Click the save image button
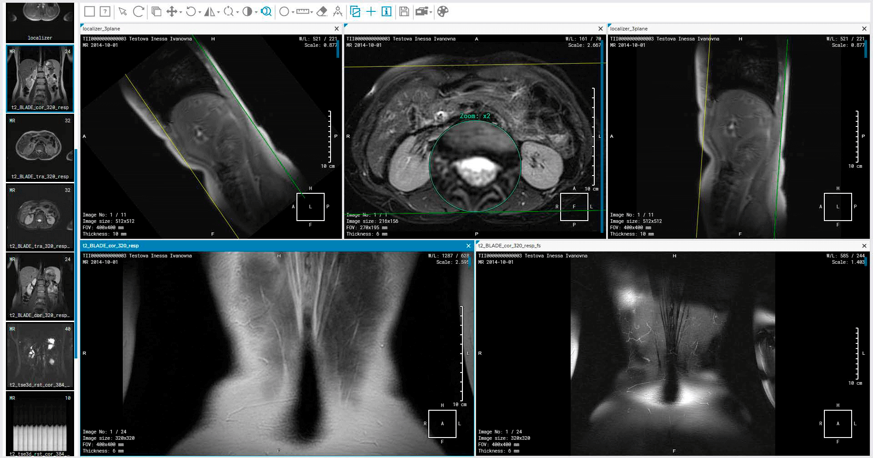 click(405, 12)
